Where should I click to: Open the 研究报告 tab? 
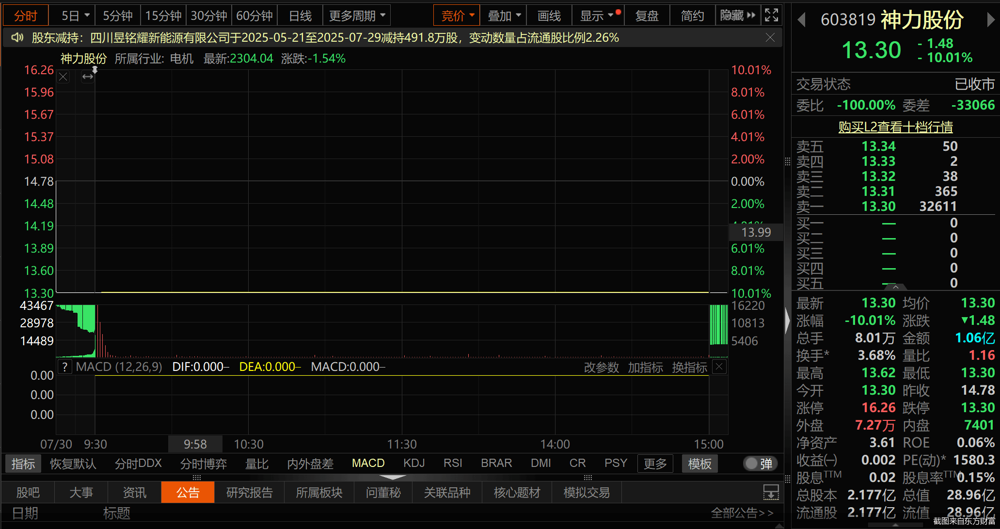(250, 493)
